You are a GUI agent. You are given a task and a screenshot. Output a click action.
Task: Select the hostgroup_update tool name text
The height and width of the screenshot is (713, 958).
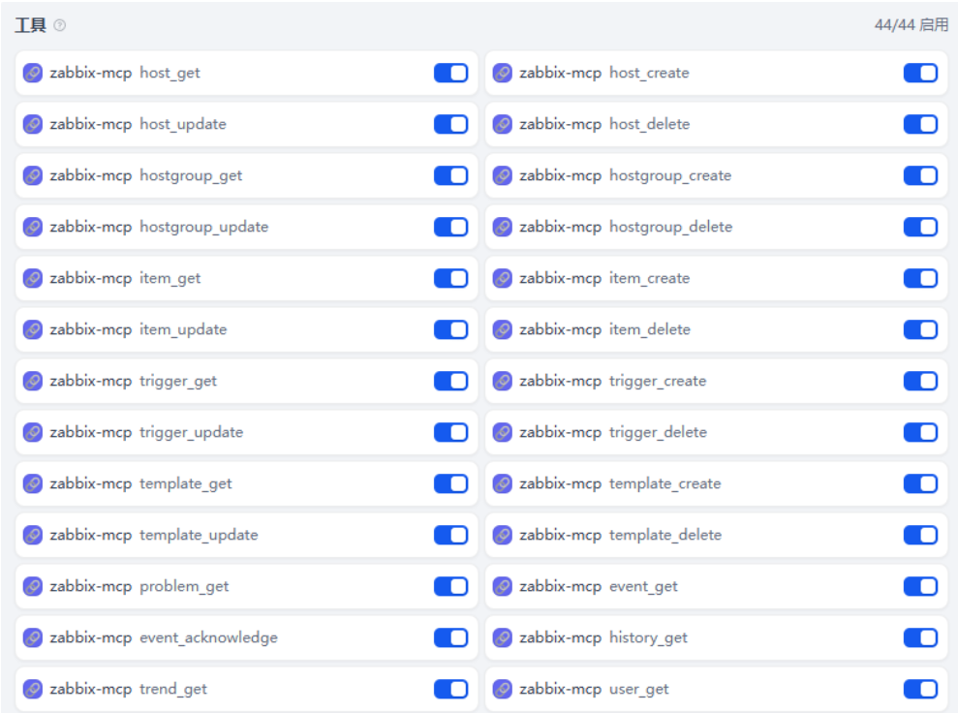[x=204, y=228]
